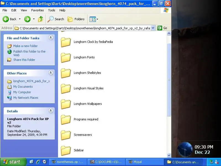Go up one folder level

(x=41, y=19)
